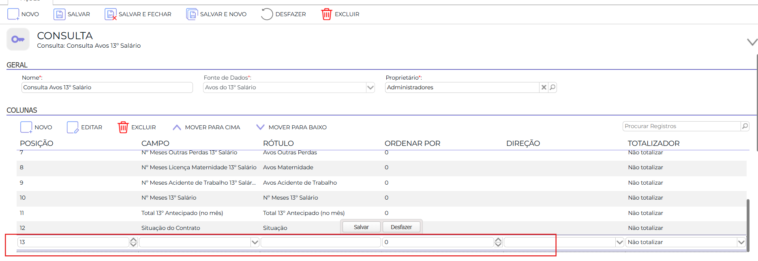
Task: Click the Desfazer undo icon in top toolbar
Action: click(267, 14)
